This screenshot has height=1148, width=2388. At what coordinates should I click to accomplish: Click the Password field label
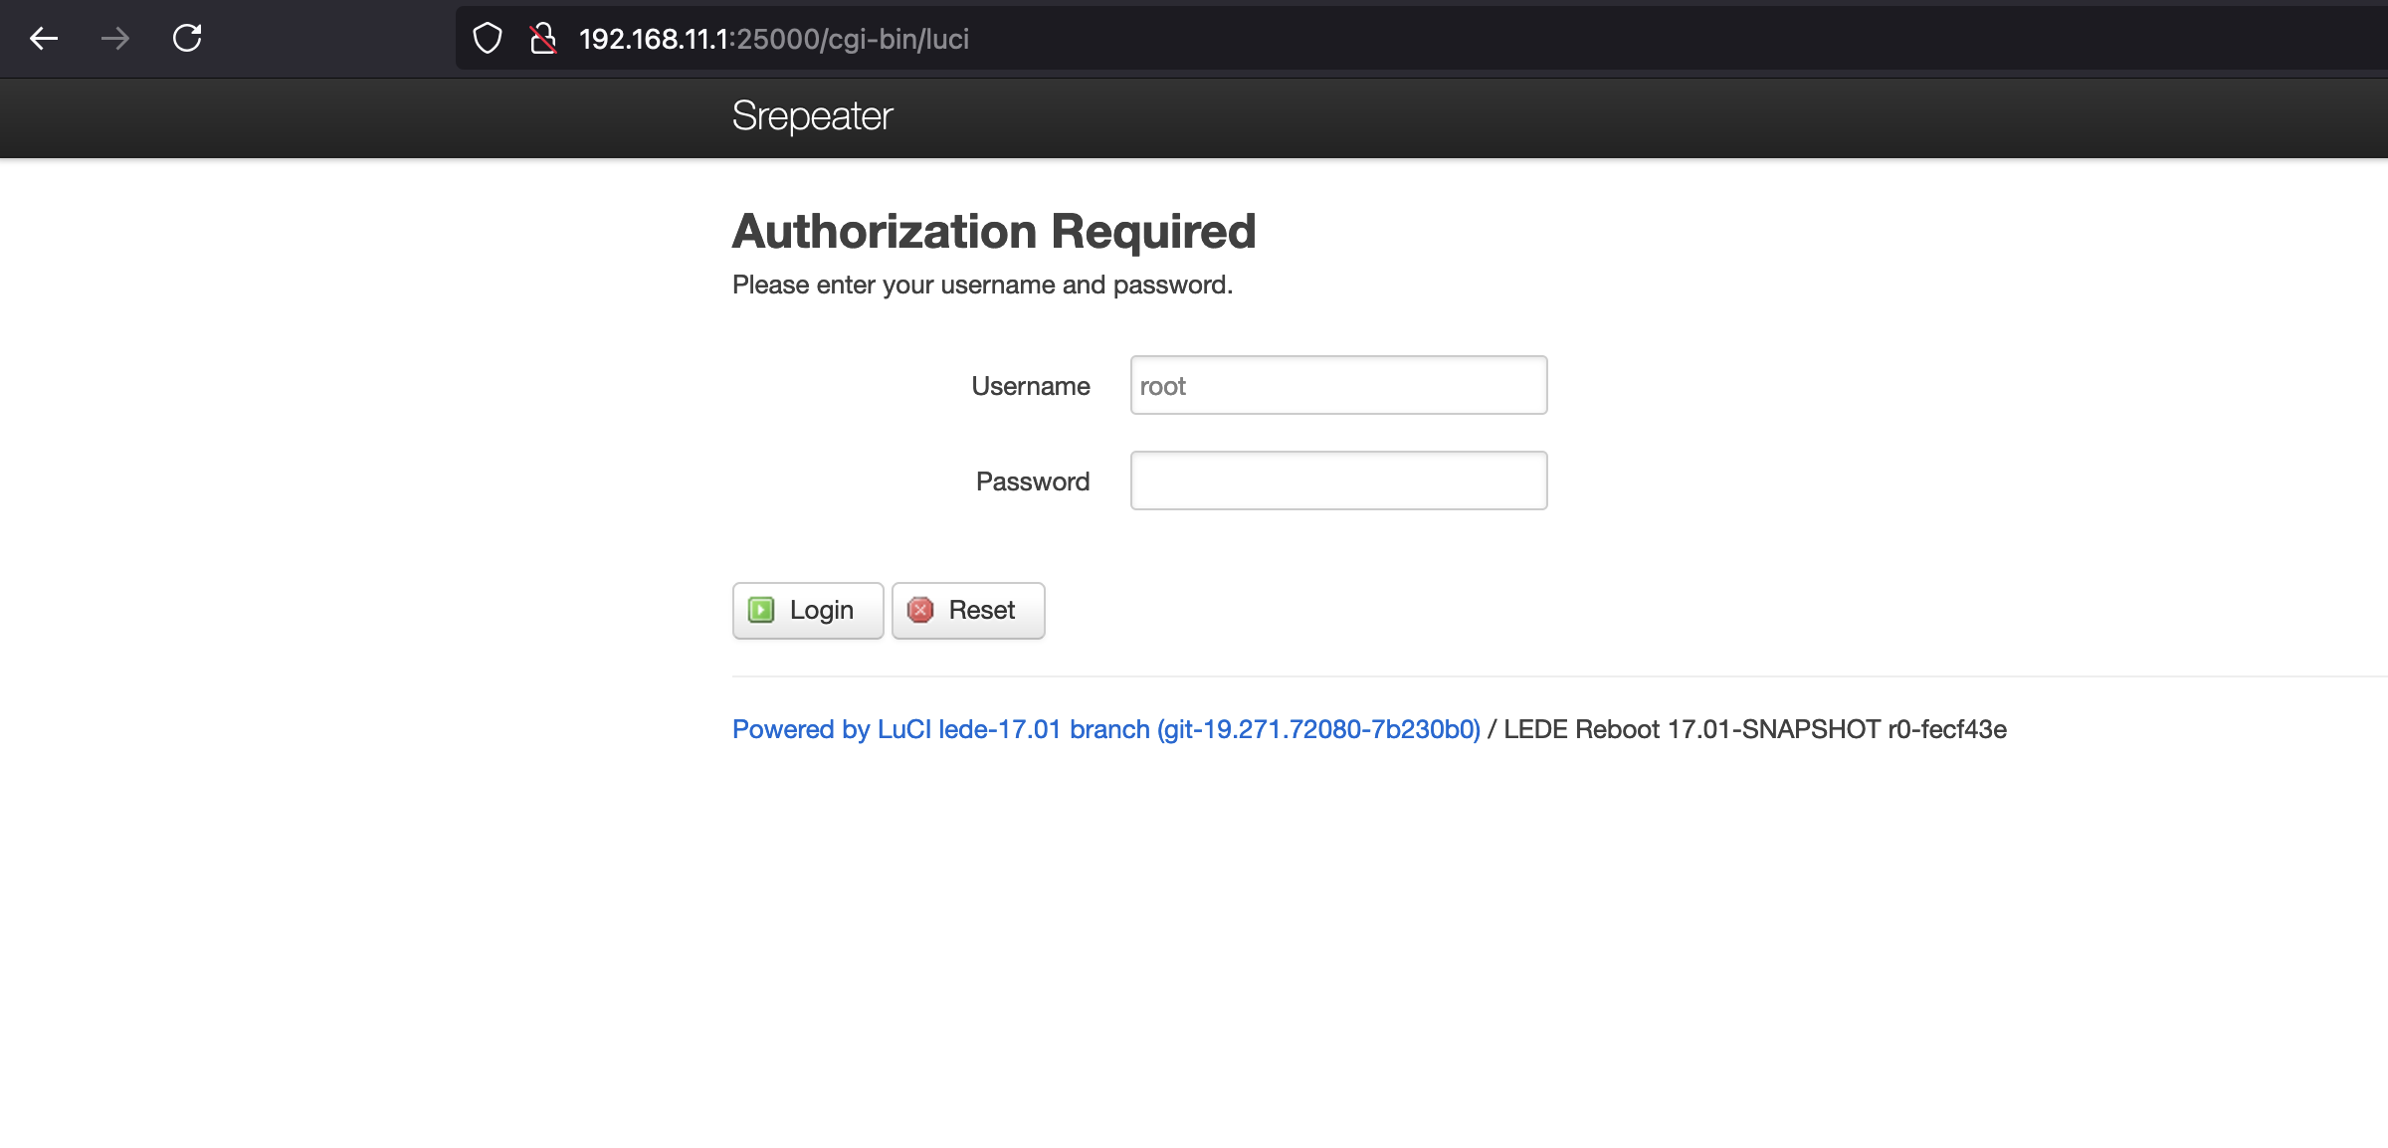[x=1032, y=481]
